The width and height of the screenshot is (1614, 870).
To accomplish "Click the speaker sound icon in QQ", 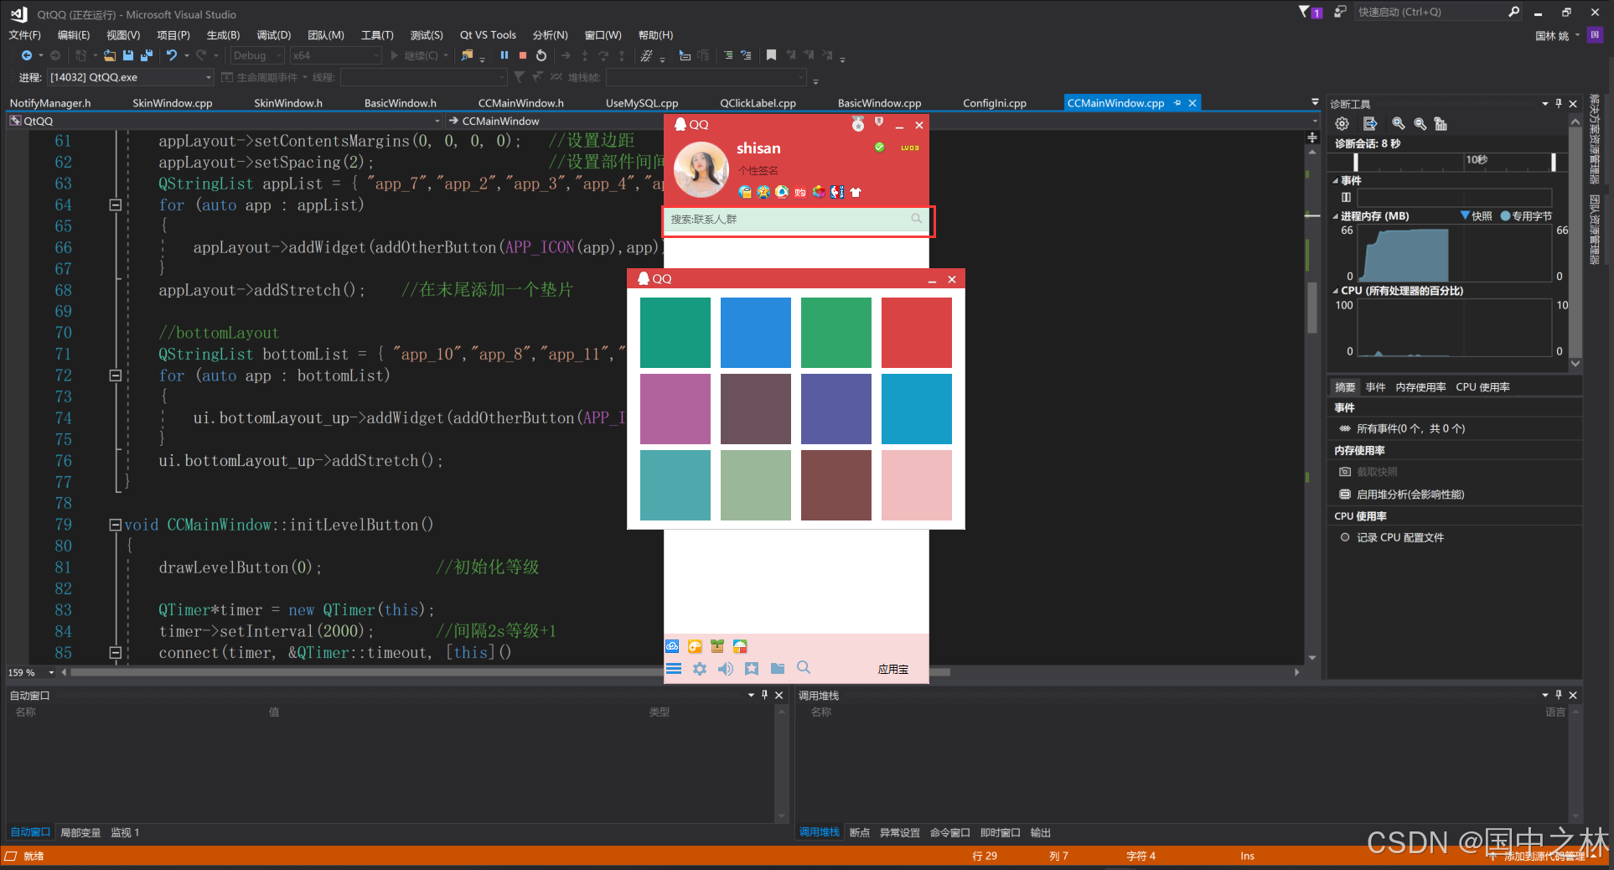I will [x=726, y=668].
